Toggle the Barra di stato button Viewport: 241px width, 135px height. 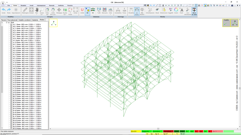pyautogui.click(x=194, y=11)
